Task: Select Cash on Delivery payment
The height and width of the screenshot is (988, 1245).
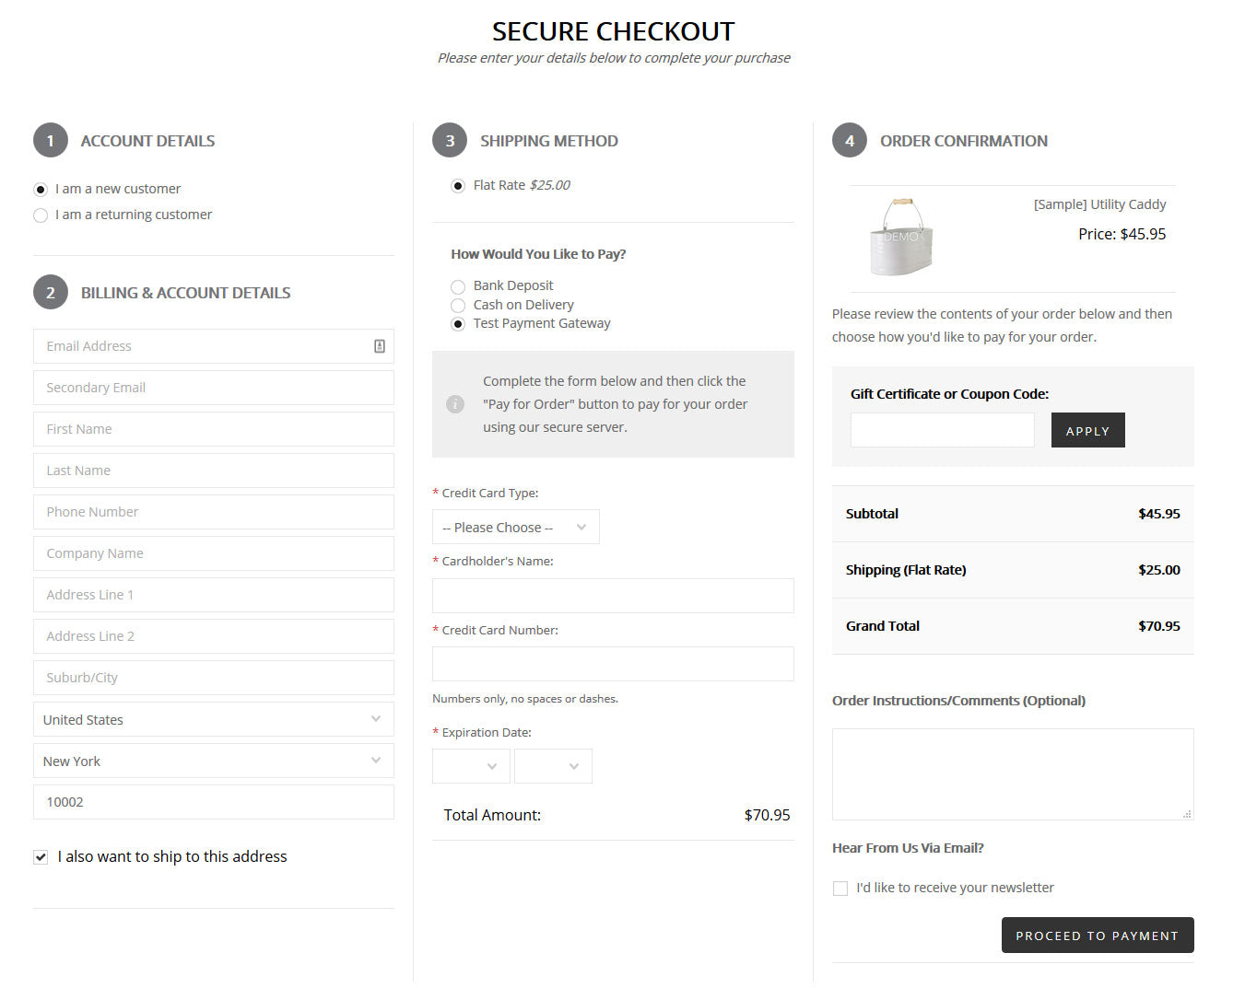Action: pyautogui.click(x=458, y=306)
